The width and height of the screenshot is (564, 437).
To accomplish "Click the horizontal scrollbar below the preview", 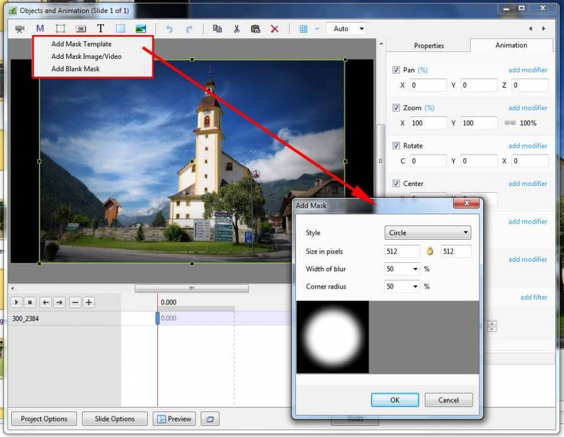I will click(191, 289).
